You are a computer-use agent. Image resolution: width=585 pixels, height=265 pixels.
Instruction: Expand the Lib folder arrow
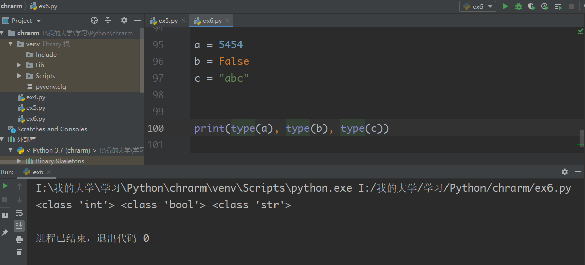(19, 65)
